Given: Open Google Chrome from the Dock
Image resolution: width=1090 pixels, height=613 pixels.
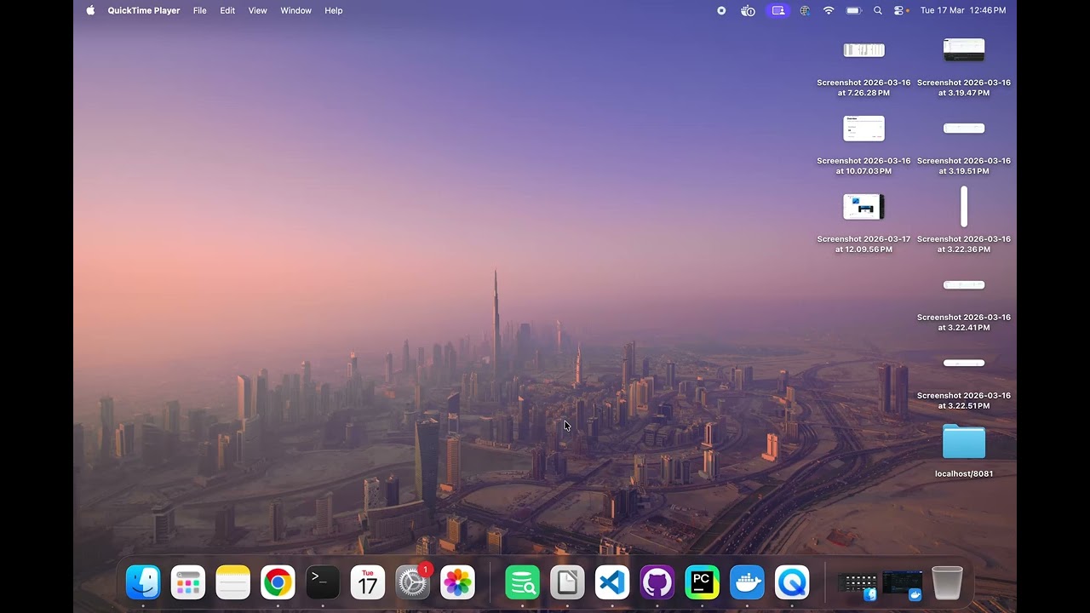Looking at the screenshot, I should [x=278, y=582].
